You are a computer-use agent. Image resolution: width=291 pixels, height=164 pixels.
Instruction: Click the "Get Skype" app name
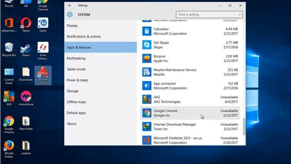click(x=161, y=42)
